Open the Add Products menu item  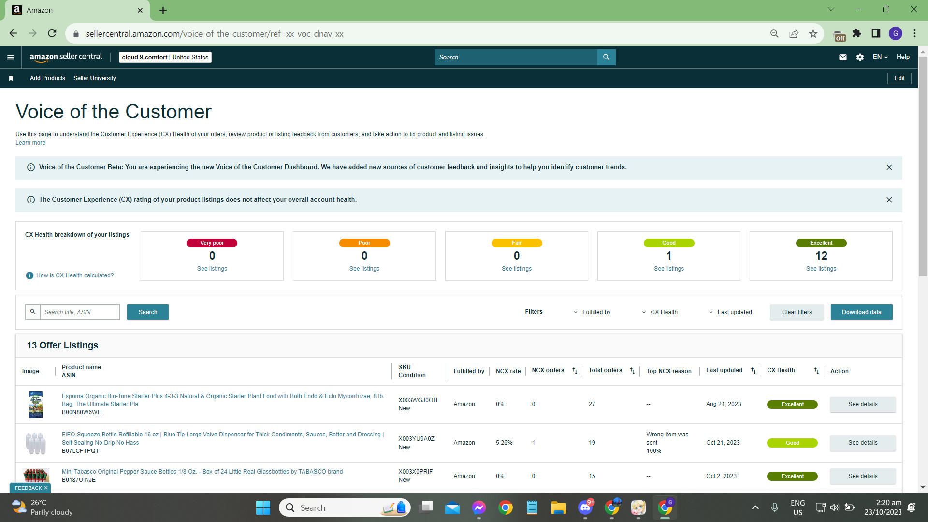click(47, 78)
